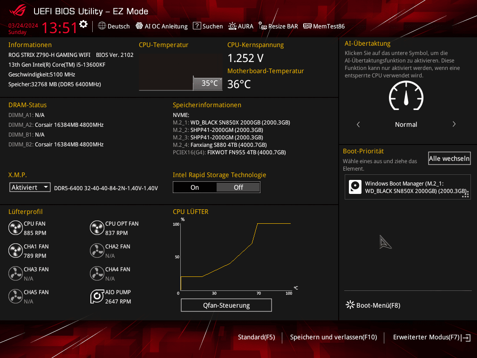
Task: Click M.2_4 Fanxiang S880 4TB entry
Action: [220, 145]
